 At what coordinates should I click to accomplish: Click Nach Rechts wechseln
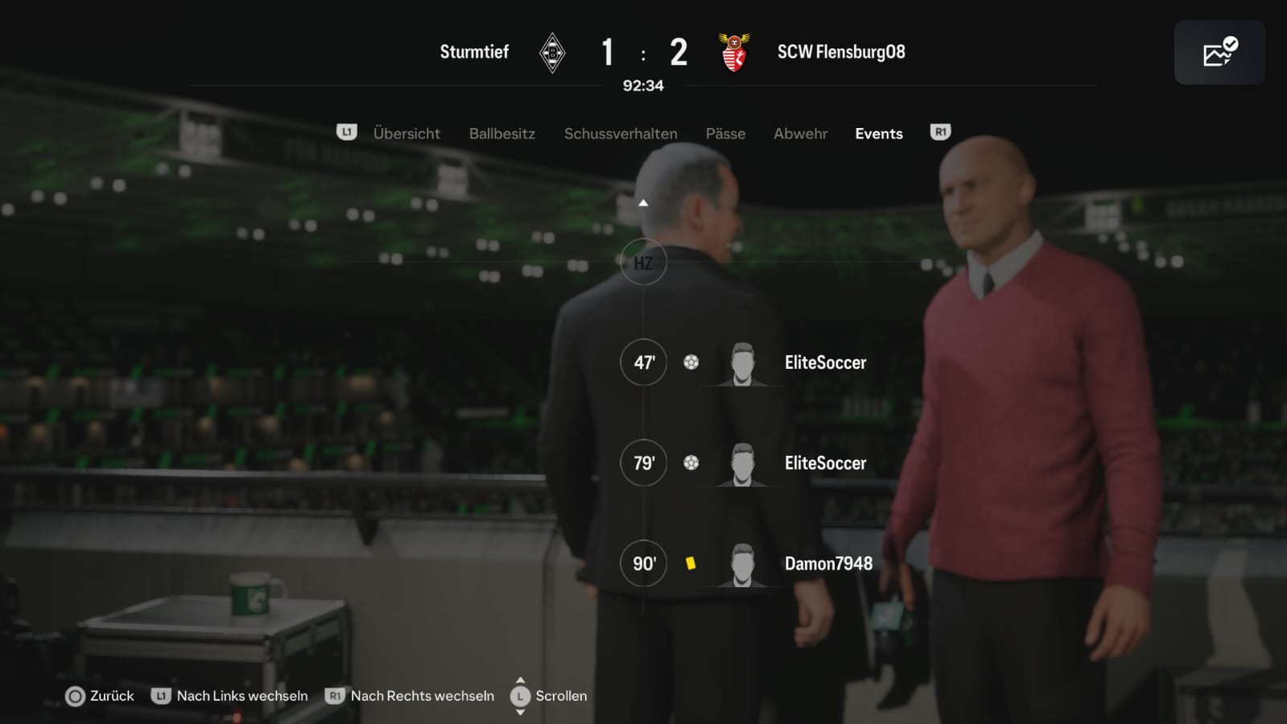(410, 696)
